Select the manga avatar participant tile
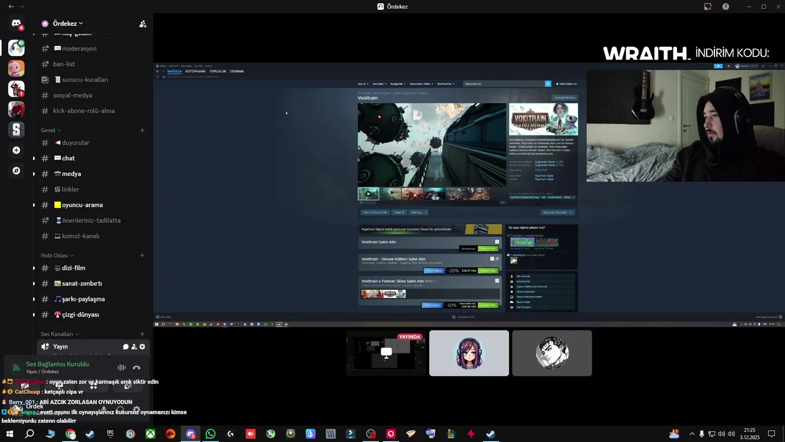 tap(552, 353)
